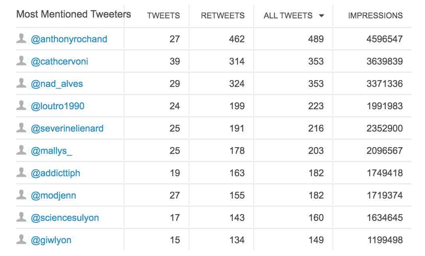This screenshot has height=256, width=425.
Task: Toggle the sort arrow on ALL TWEETS
Action: tap(322, 16)
